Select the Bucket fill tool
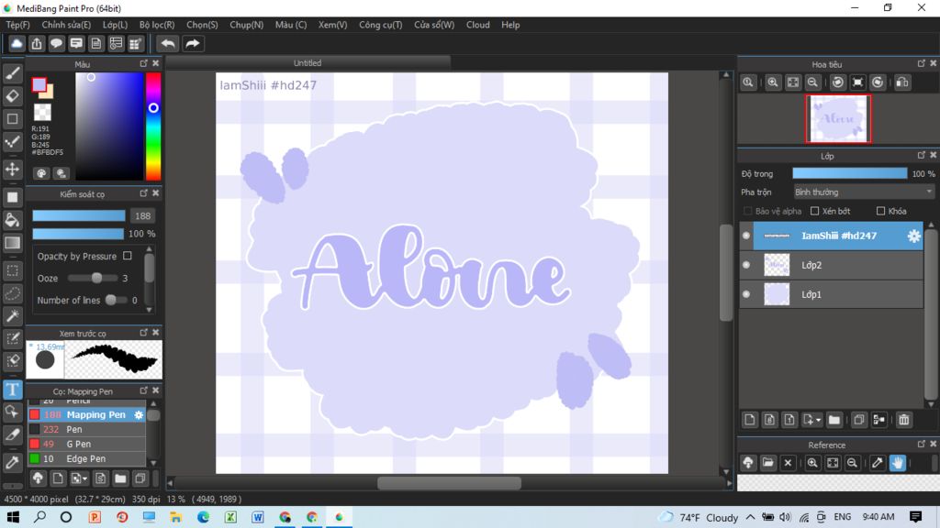Screen dimensions: 940x528 [x=12, y=220]
